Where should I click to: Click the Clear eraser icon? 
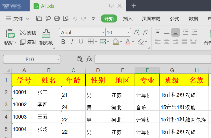(x=141, y=42)
